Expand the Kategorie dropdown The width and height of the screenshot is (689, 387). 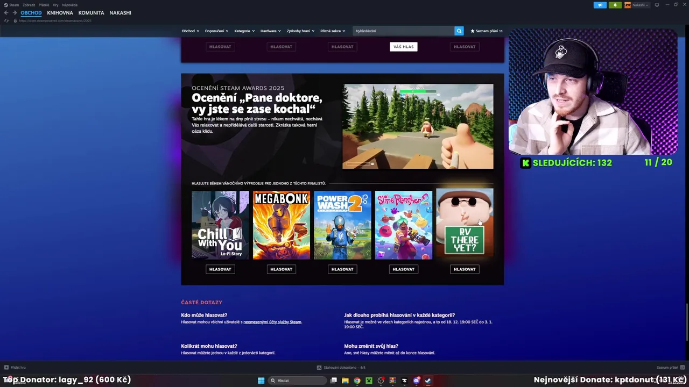244,31
